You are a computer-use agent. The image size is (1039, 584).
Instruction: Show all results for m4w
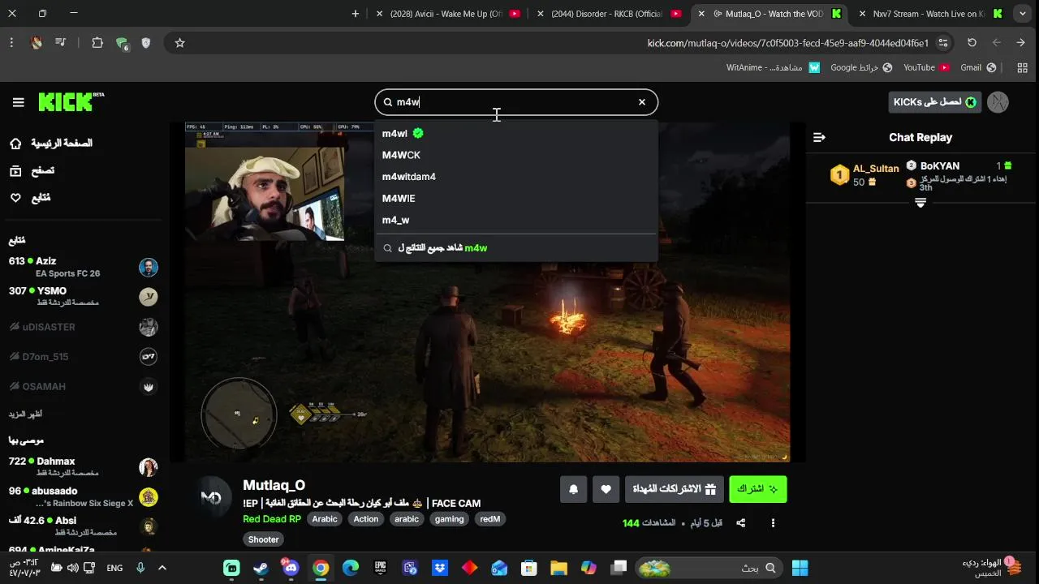[516, 248]
